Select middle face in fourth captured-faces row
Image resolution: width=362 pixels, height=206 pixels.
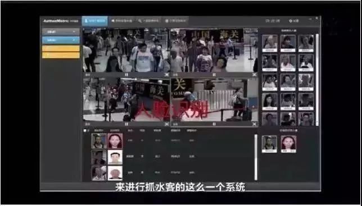288,102
